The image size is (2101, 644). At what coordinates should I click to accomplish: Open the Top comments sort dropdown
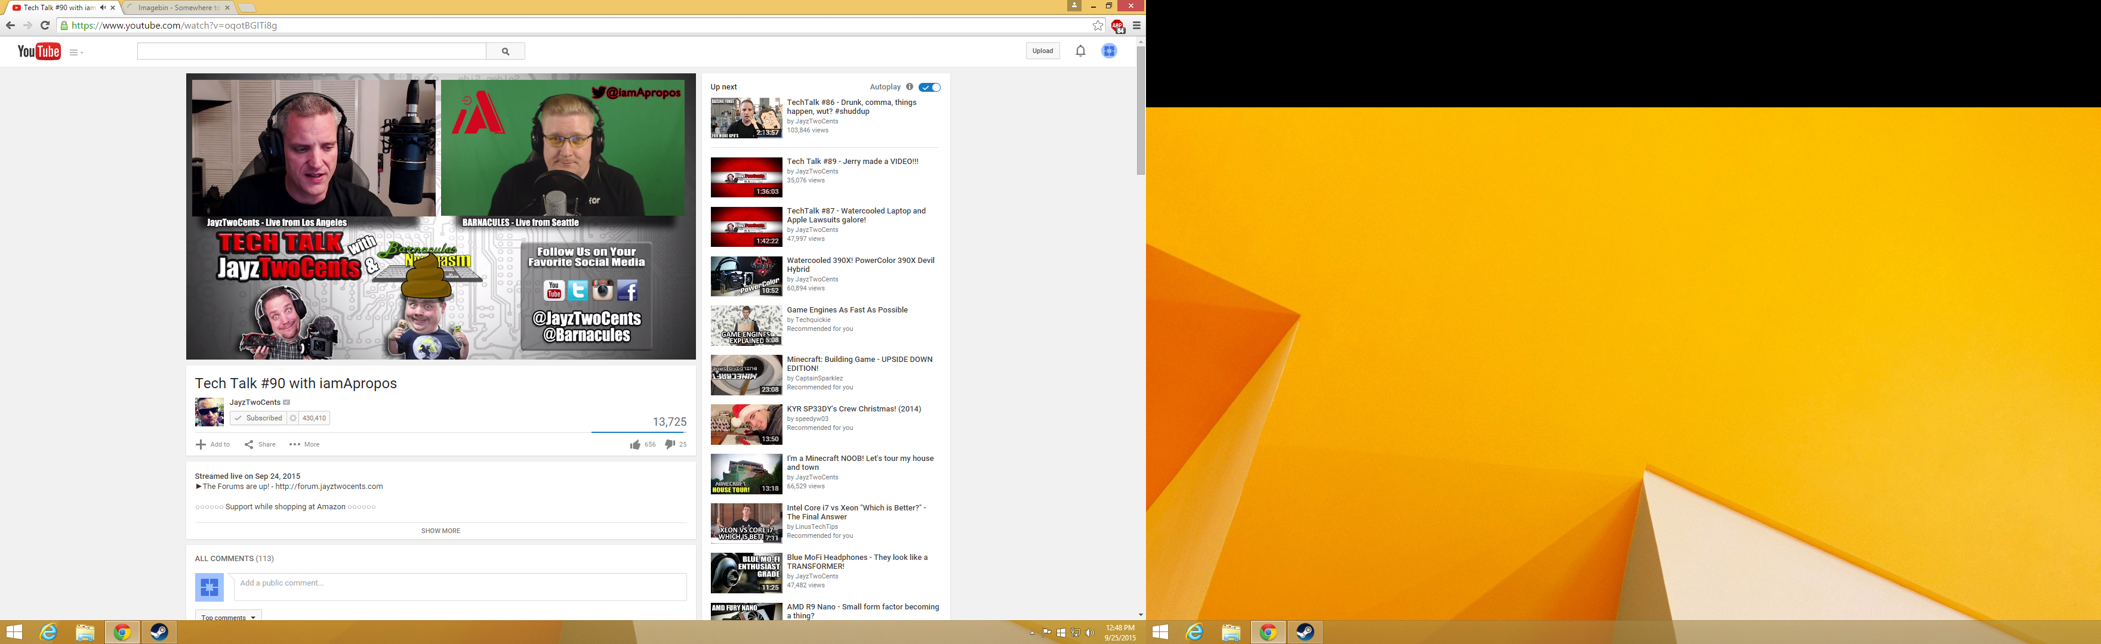click(x=229, y=617)
